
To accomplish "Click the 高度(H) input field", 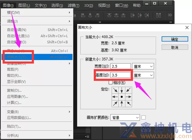I will tap(121, 75).
